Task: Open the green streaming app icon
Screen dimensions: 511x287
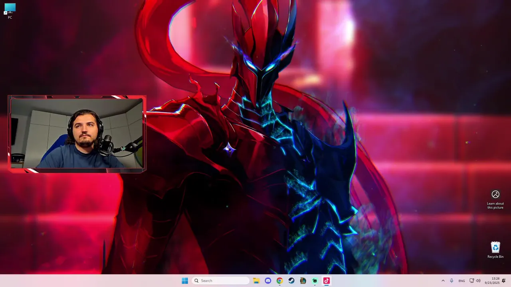Action: (x=315, y=281)
